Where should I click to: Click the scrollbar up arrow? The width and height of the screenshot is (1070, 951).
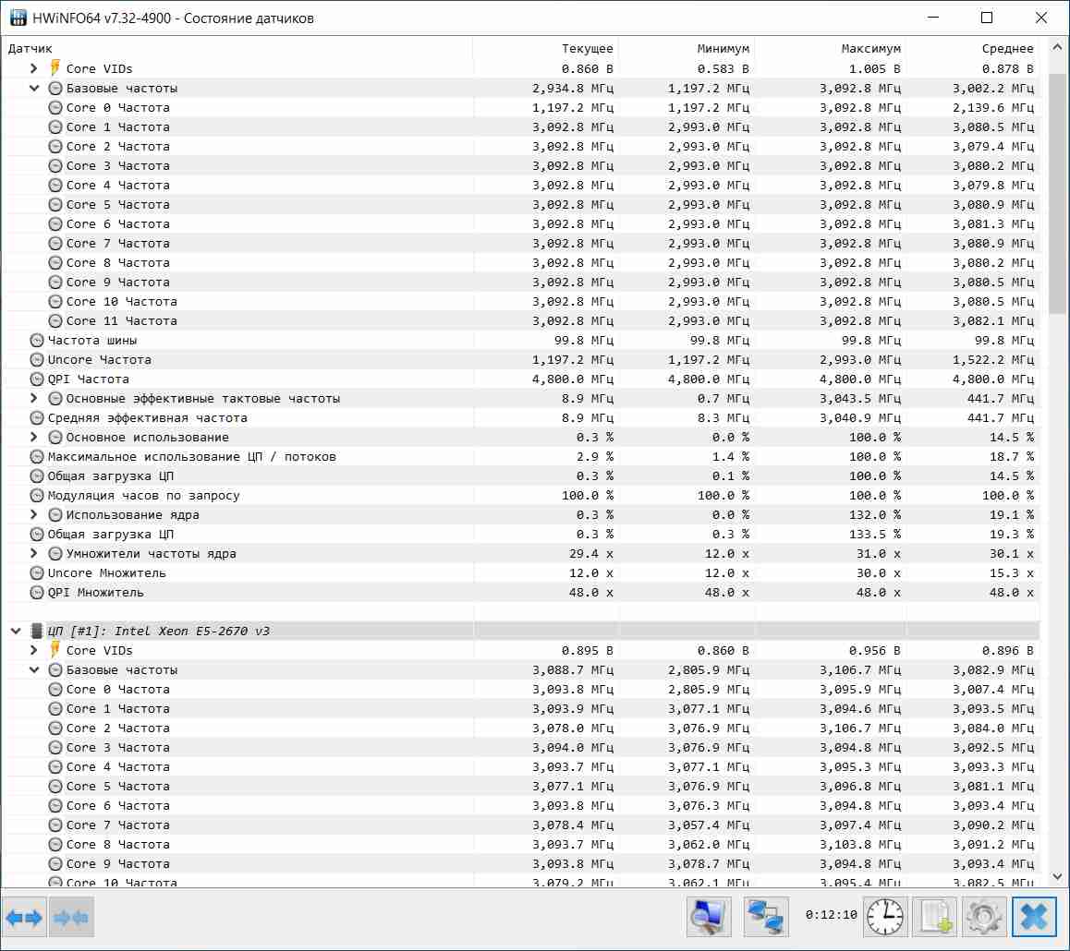point(1057,47)
